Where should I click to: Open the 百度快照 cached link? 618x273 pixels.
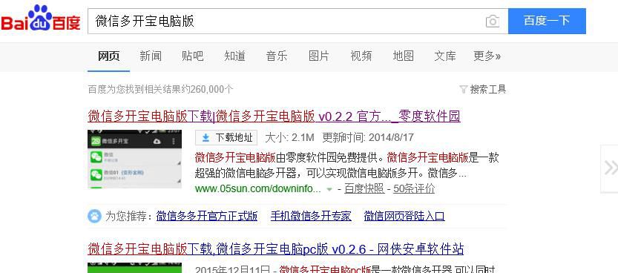[364, 188]
